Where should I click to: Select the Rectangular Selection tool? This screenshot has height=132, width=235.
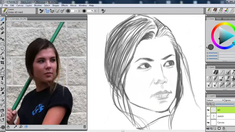(x=2, y=44)
